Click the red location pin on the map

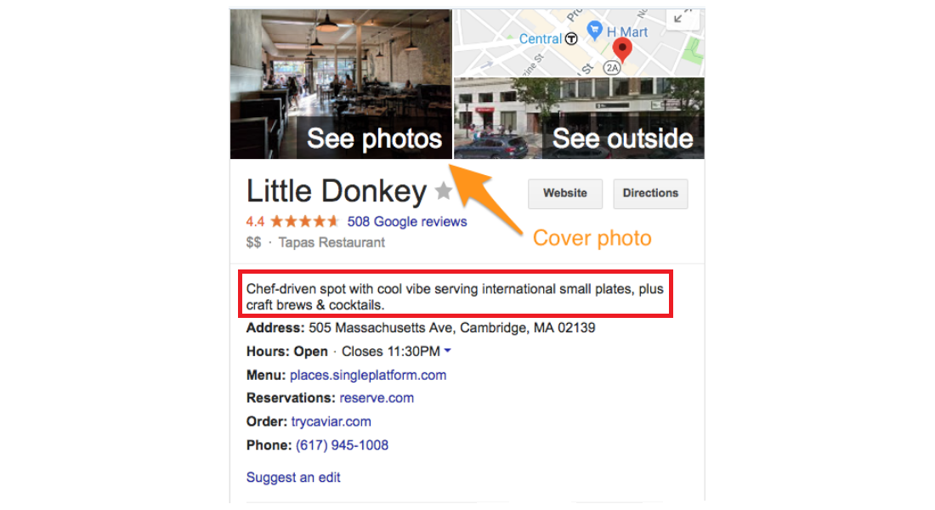622,51
